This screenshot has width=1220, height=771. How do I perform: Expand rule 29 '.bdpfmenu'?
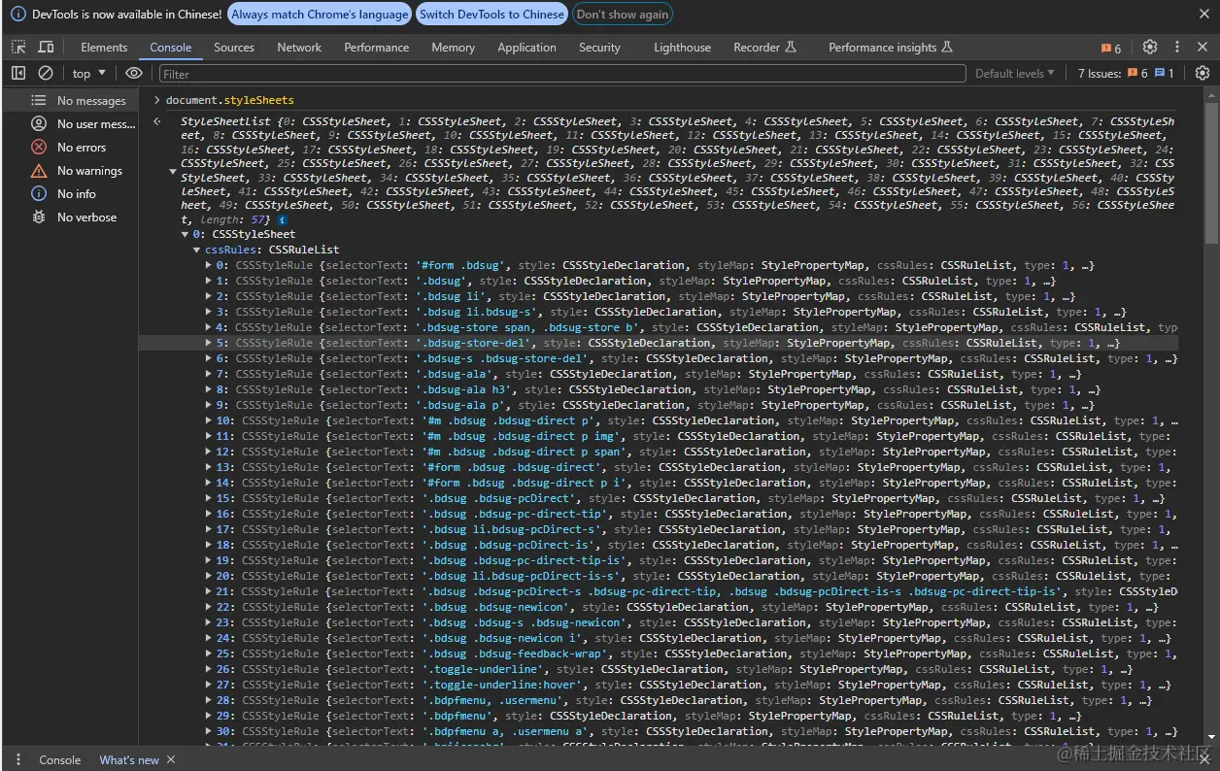(209, 716)
